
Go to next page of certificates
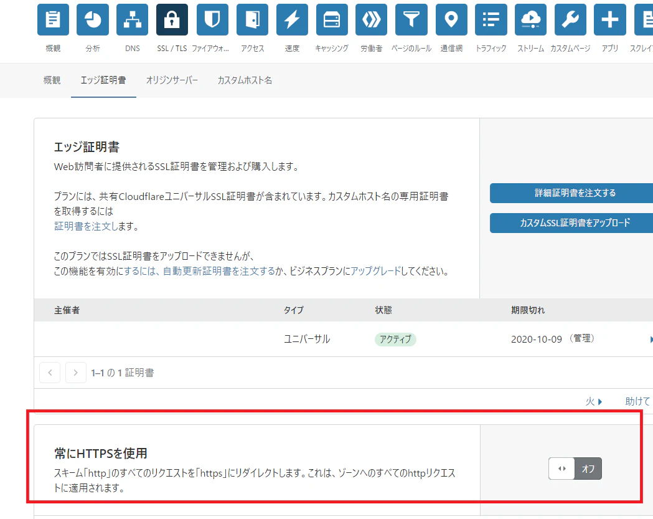(x=76, y=373)
